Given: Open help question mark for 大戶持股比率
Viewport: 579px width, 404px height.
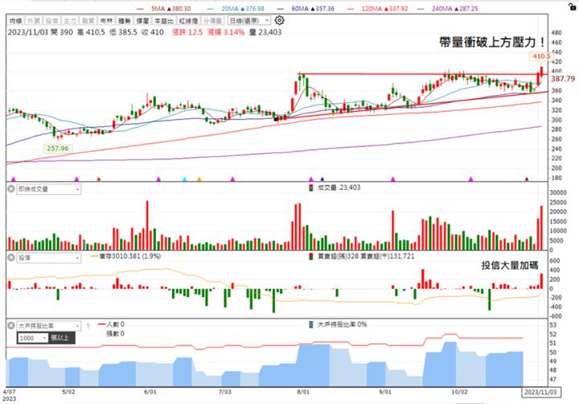Looking at the screenshot, I should pyautogui.click(x=88, y=326).
